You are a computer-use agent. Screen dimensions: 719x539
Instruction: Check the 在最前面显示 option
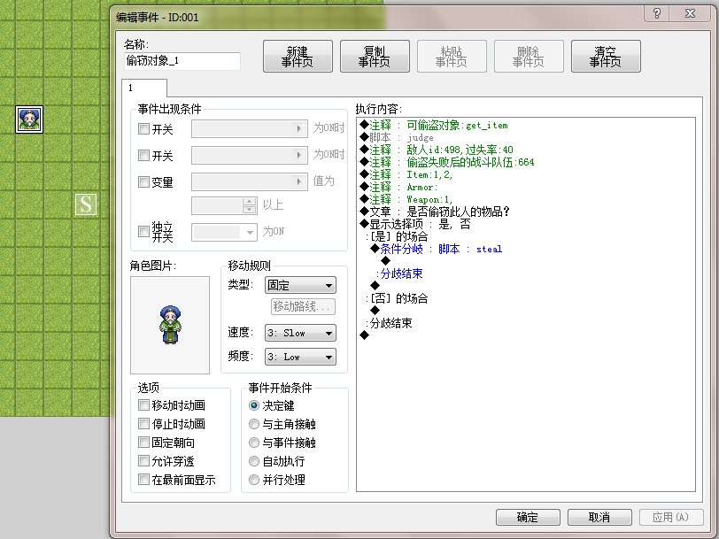coord(144,480)
